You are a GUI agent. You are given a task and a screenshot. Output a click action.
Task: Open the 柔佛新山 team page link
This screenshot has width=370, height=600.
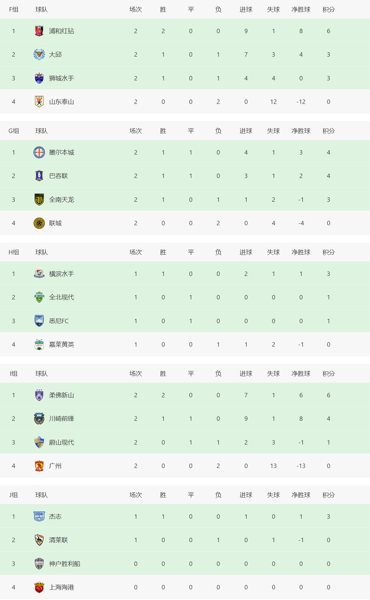point(62,395)
